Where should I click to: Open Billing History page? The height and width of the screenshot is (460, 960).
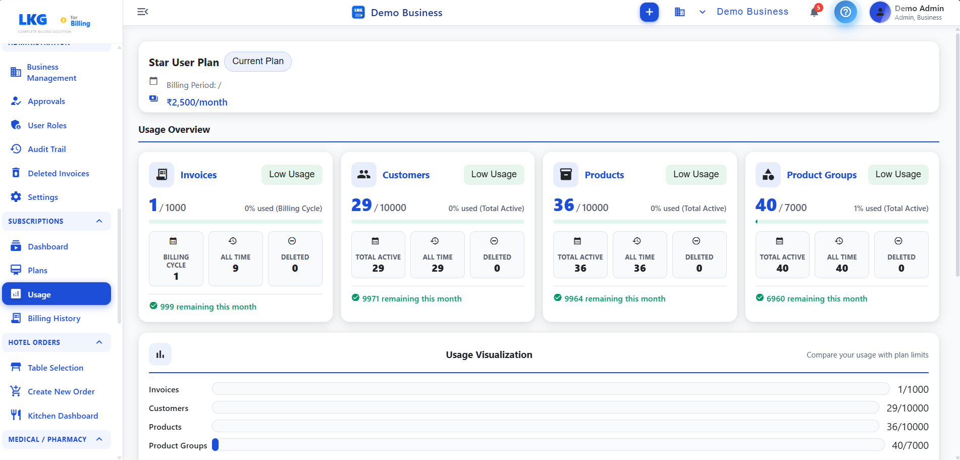(x=57, y=318)
